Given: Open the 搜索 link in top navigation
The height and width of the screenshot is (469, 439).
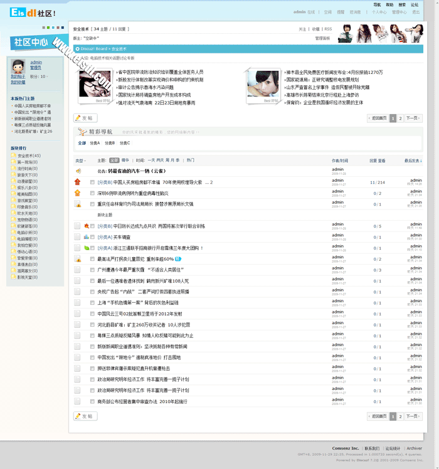Looking at the screenshot, I should (402, 5).
